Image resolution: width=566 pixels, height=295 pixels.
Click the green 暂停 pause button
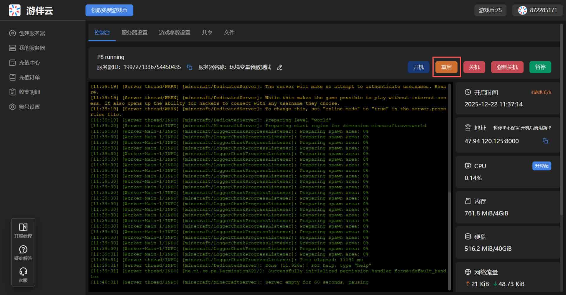pos(540,67)
